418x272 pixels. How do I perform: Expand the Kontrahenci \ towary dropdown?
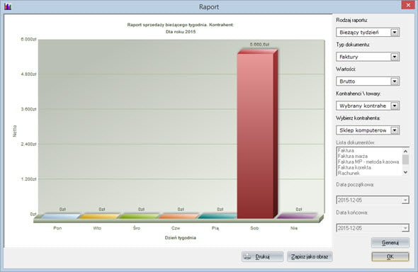point(395,106)
